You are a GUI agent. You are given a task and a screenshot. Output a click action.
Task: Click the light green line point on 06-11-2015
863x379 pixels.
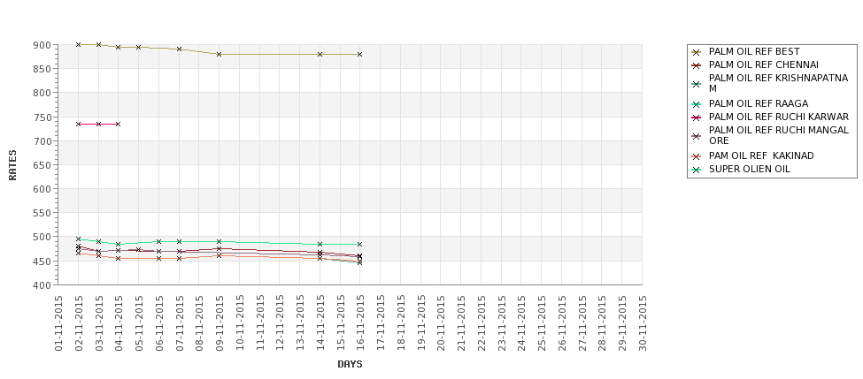pos(158,242)
